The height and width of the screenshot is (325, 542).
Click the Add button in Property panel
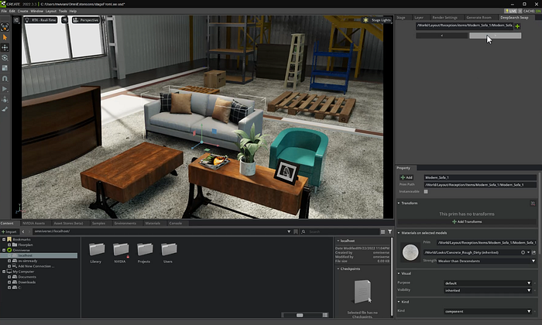click(x=406, y=177)
